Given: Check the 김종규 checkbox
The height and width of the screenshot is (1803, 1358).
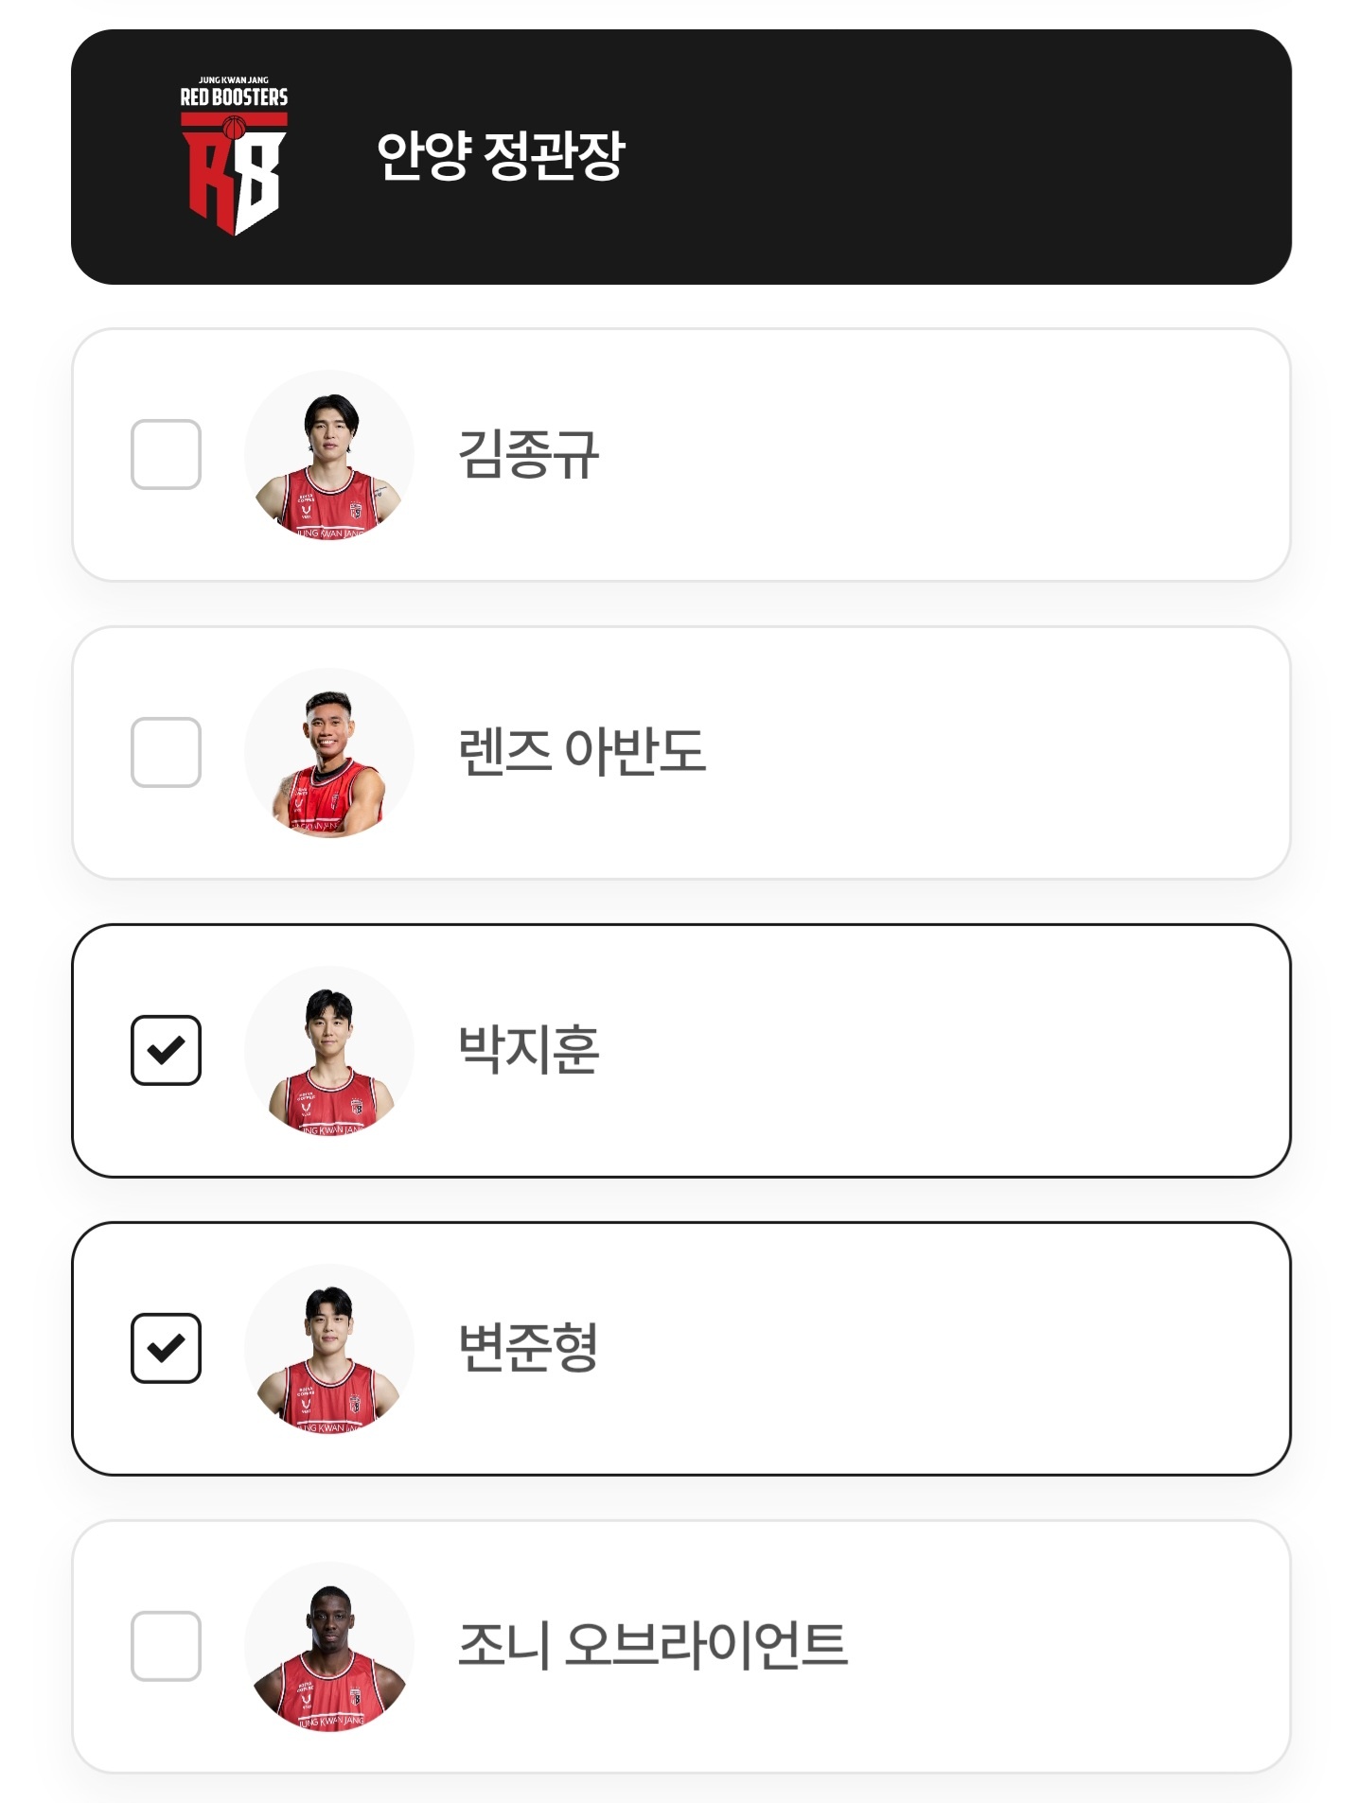Looking at the screenshot, I should (x=166, y=454).
